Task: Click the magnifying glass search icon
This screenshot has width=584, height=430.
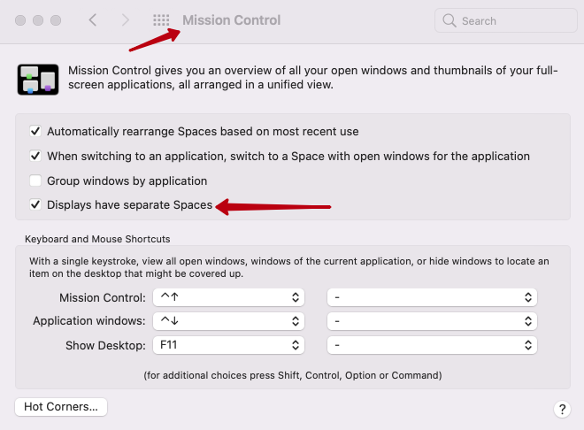Action: [450, 20]
